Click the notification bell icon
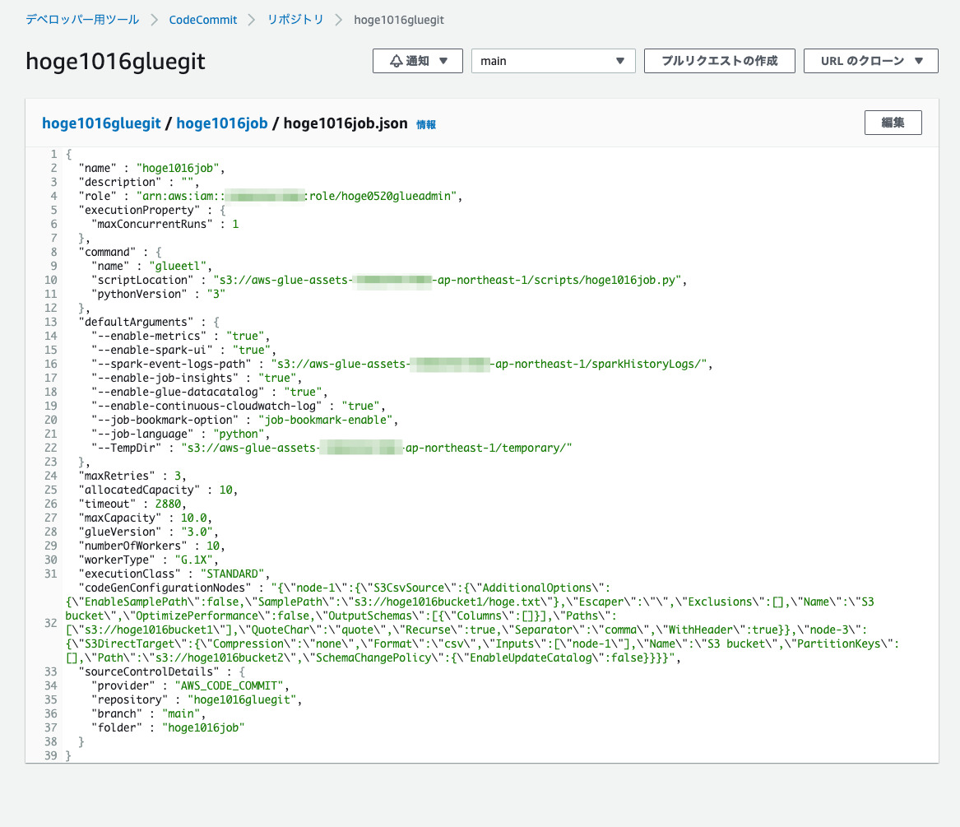 [396, 60]
